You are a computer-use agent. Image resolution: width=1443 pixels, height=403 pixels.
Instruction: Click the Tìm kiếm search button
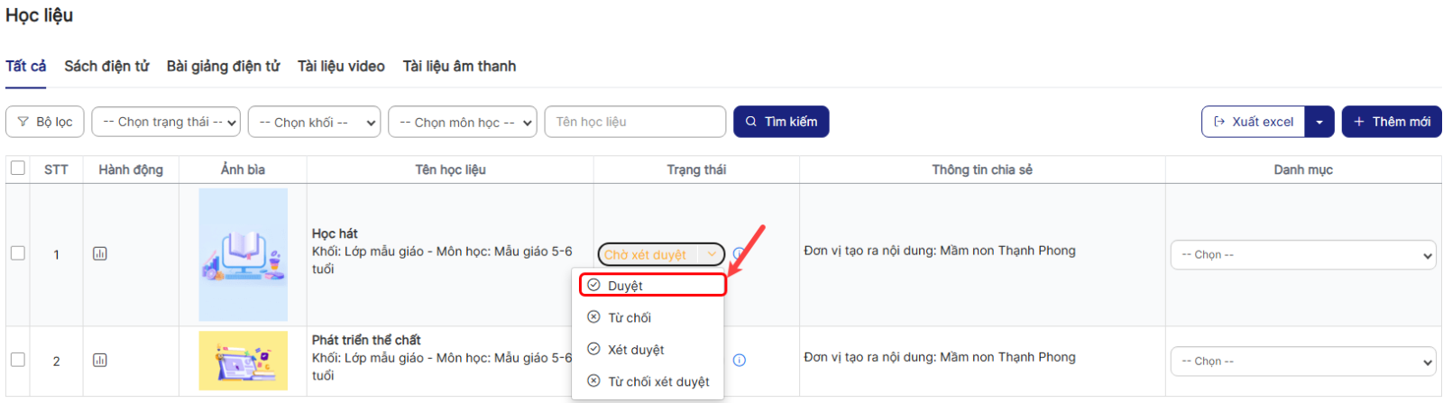(781, 122)
